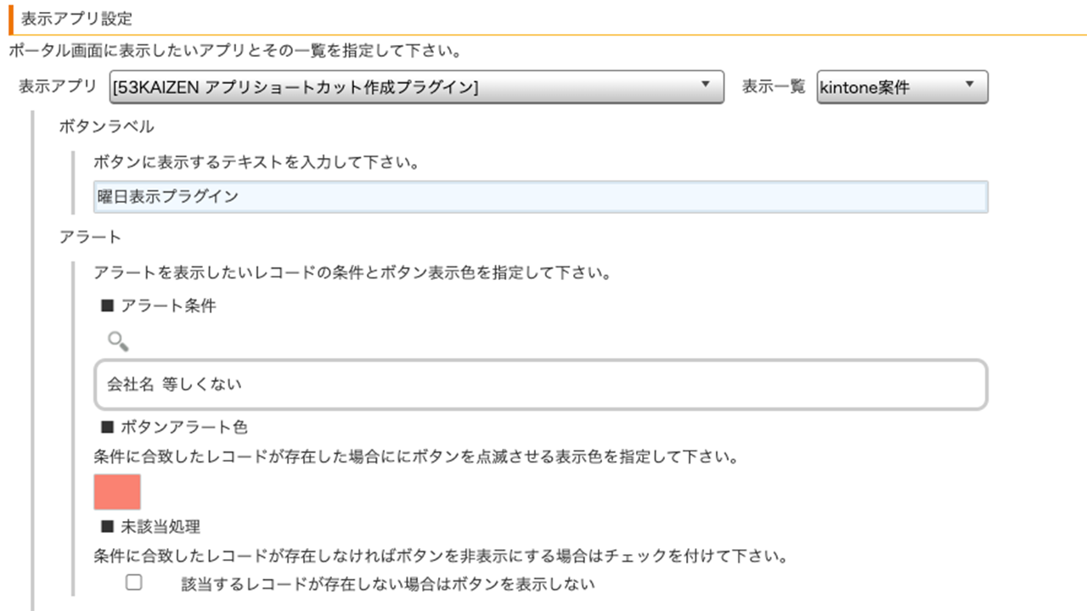The width and height of the screenshot is (1087, 611).
Task: Click the label 該当するレコードが存在しない場合はボタンを表示しない
Action: click(x=388, y=584)
